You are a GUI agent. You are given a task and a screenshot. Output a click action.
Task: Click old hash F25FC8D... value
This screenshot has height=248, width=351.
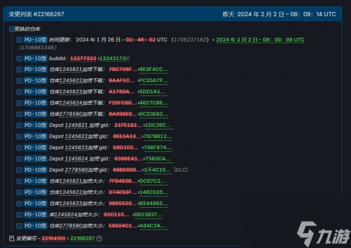123,103
